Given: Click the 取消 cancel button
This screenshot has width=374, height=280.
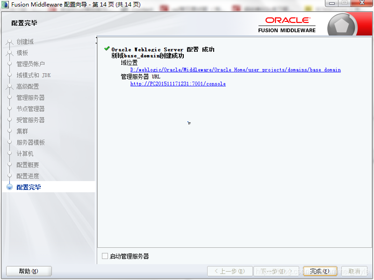Looking at the screenshot, I should [354, 271].
